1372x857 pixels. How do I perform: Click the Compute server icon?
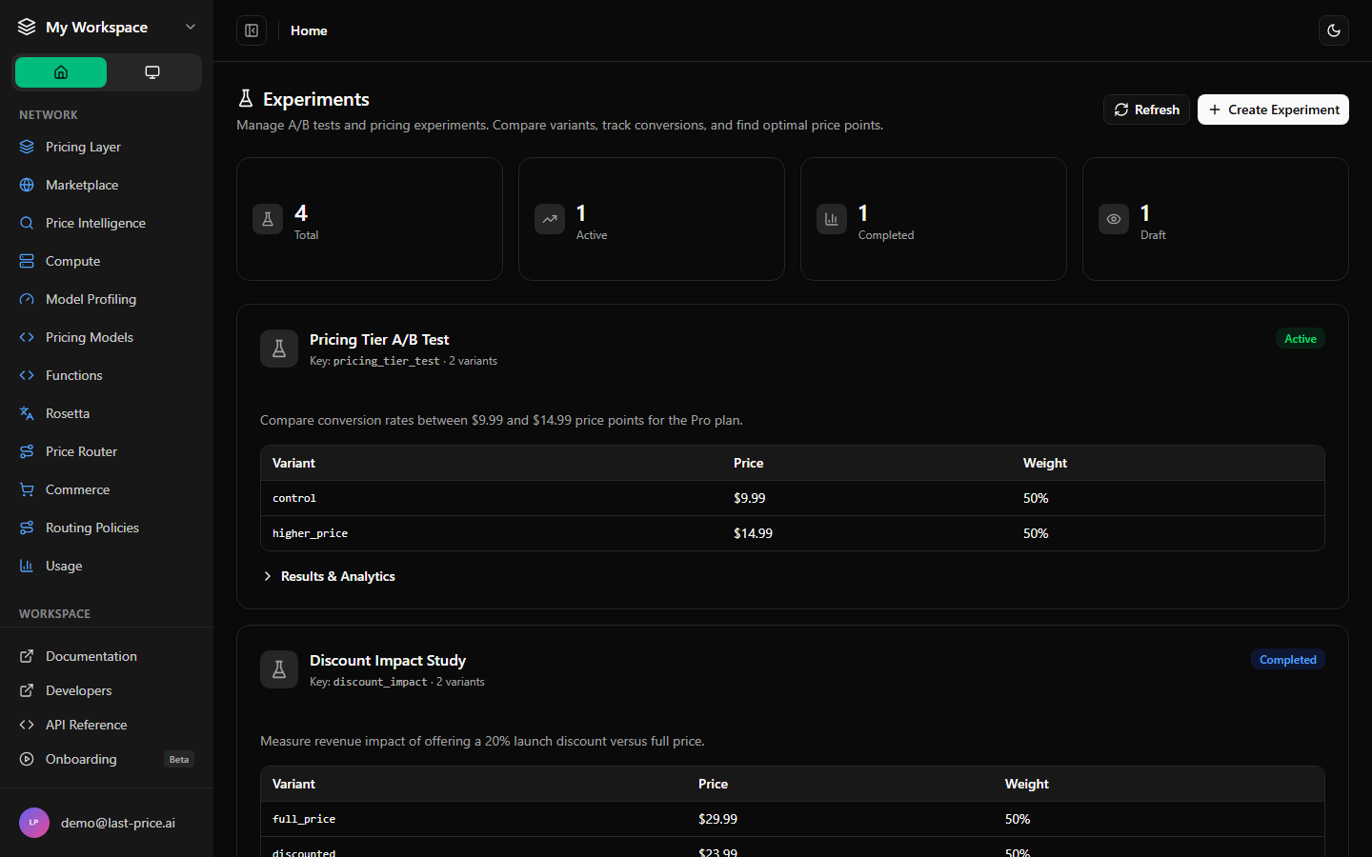click(x=27, y=261)
